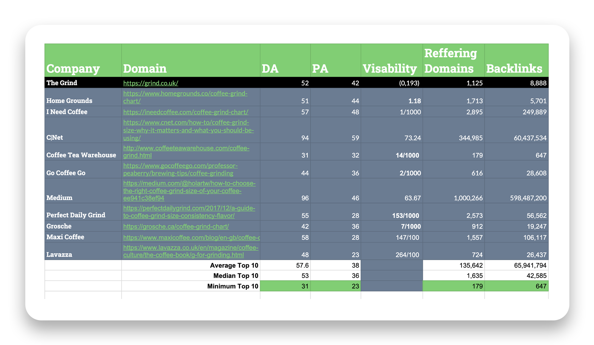
Task: Open the cnet.com coffee-grind-size link
Action: 189,130
